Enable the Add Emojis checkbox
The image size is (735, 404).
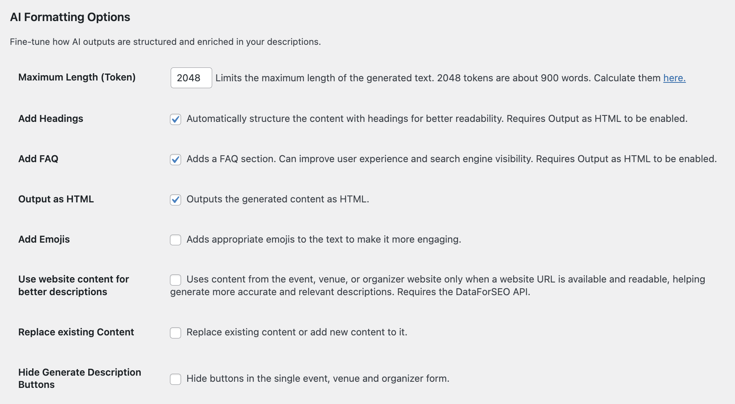175,240
